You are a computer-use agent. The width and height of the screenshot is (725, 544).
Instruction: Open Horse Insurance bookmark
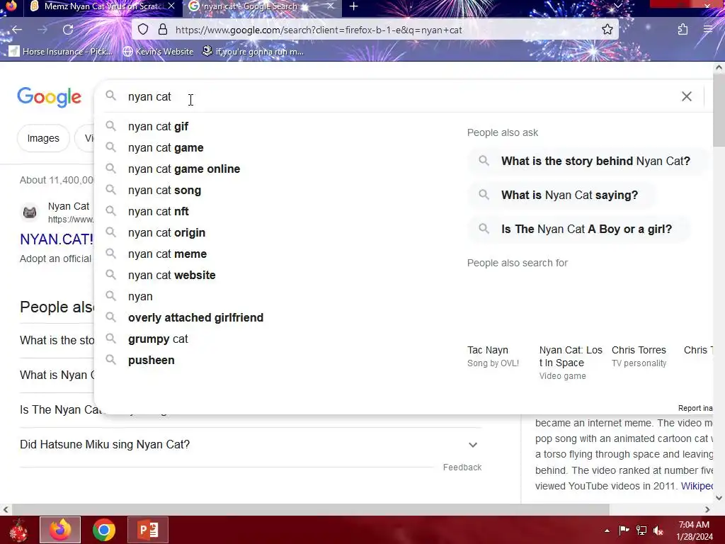[x=61, y=51]
